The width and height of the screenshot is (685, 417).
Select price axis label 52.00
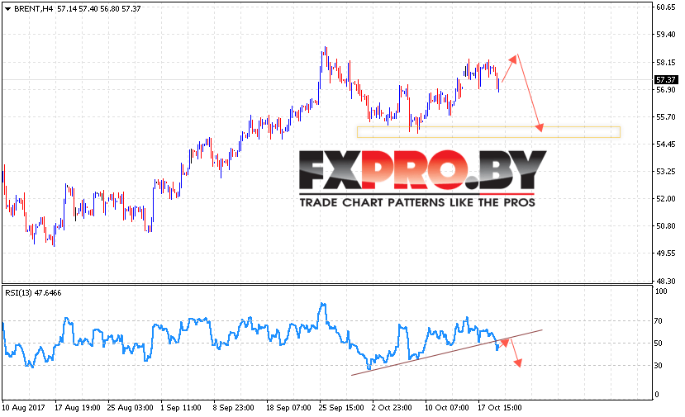(666, 199)
